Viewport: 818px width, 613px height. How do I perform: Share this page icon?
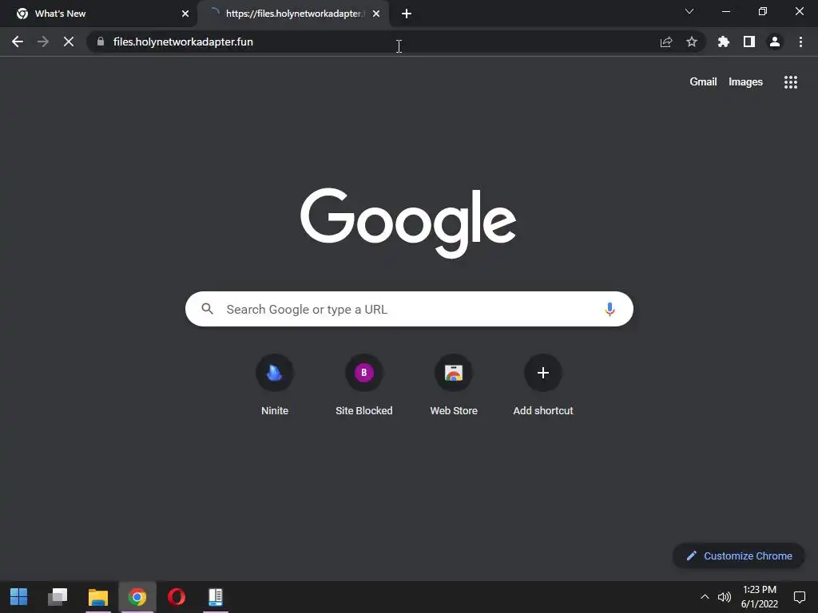[x=666, y=42]
